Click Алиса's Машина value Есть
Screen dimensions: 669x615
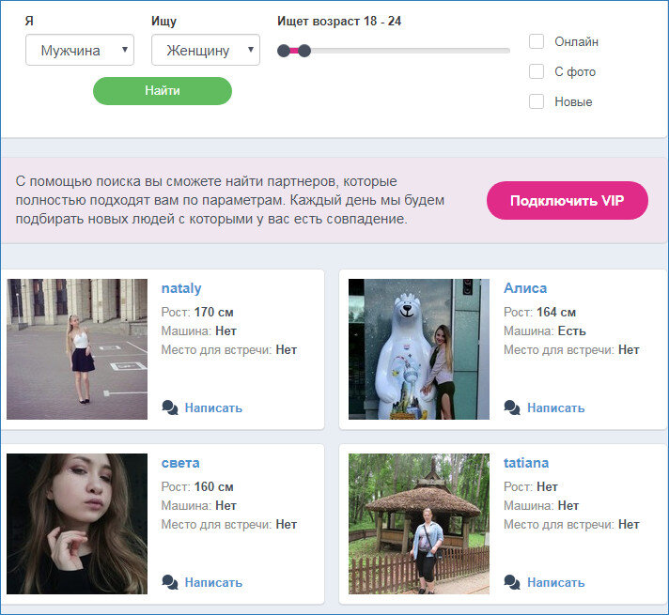[571, 331]
